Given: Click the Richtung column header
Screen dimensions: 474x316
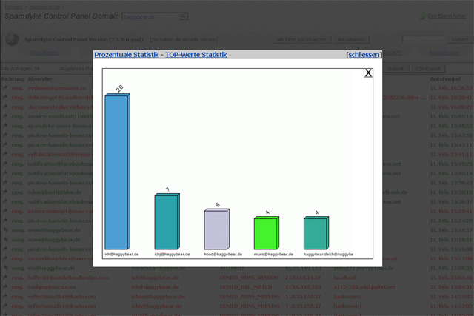Looking at the screenshot, I should click(x=13, y=79).
